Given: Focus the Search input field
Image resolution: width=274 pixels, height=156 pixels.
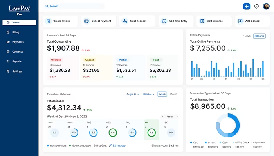Looking at the screenshot, I should [x=74, y=6].
